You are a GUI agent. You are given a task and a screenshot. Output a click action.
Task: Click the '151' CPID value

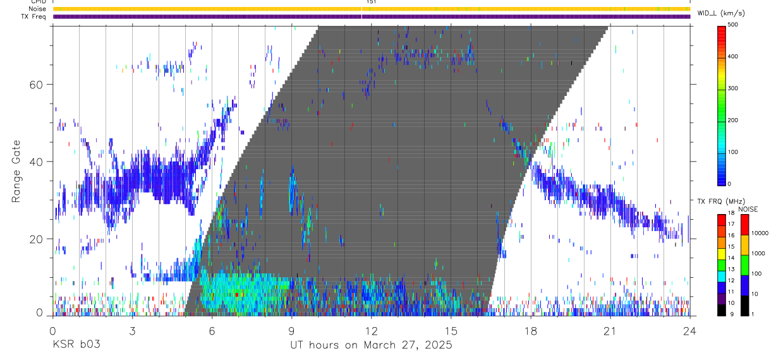click(x=372, y=2)
